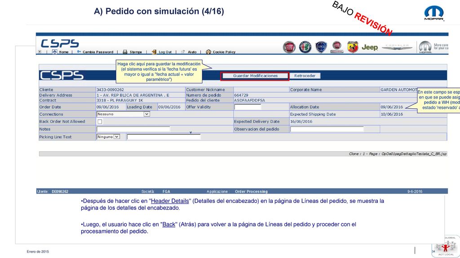Click Expected Delivery Date 16/06/2016
Screen dimensions: 460x258
(x=301, y=121)
